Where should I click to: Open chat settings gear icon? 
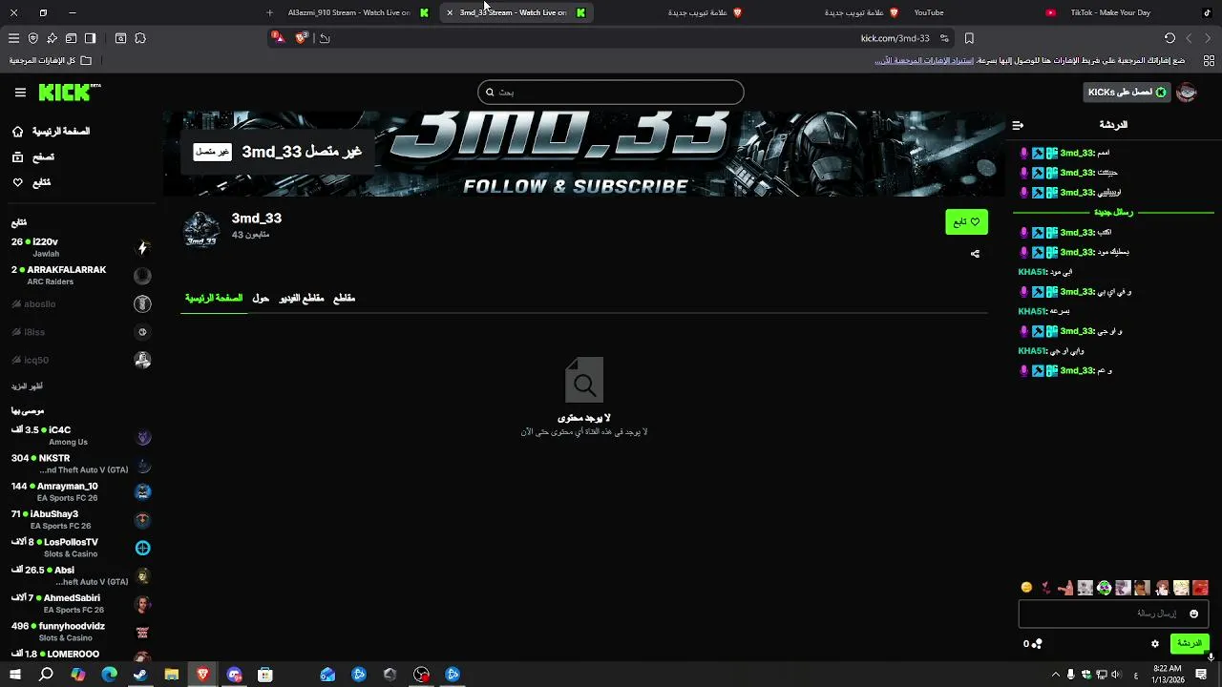point(1154,644)
